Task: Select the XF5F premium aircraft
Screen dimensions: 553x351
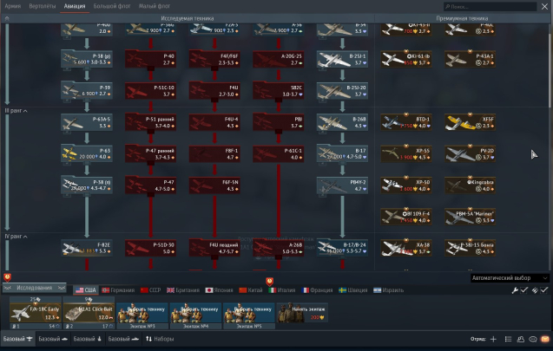Action: click(x=468, y=121)
